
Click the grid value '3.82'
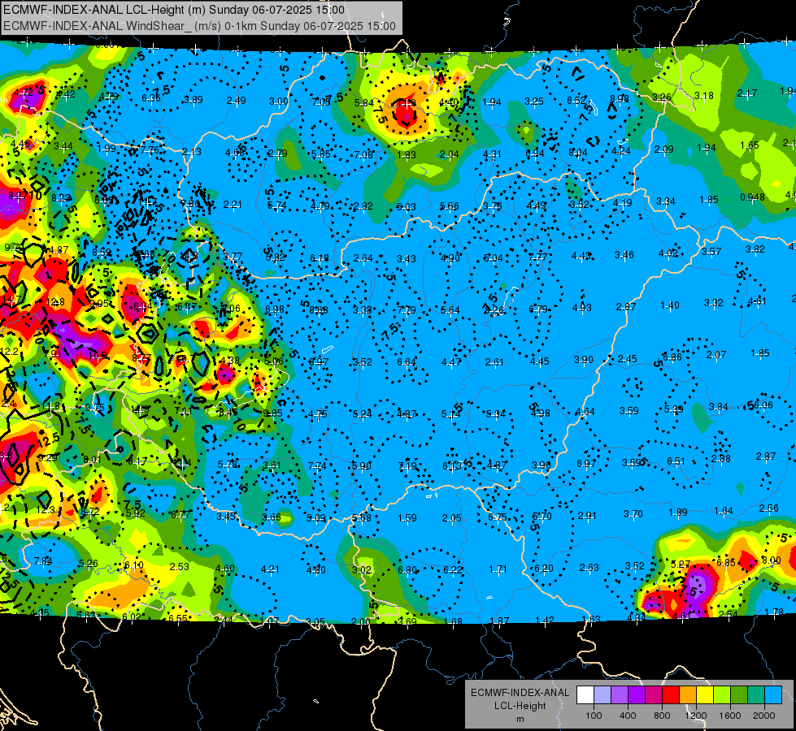click(755, 249)
